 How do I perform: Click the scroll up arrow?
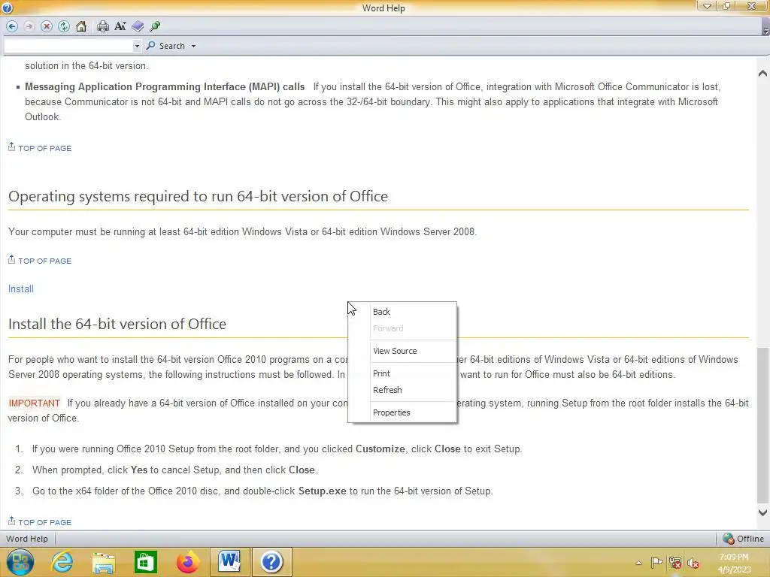tap(762, 74)
